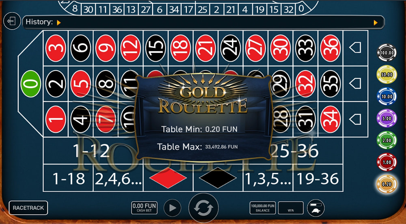The height and width of the screenshot is (224, 406).
Task: Expand history with the left orange arrow
Action: [x=59, y=23]
